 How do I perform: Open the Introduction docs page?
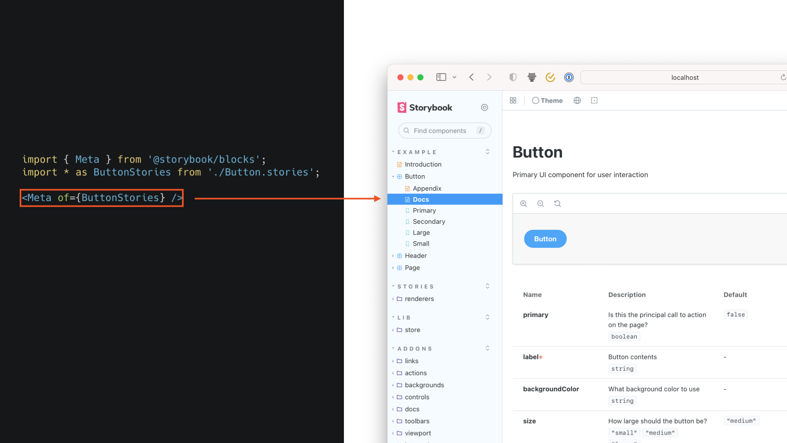click(x=423, y=164)
